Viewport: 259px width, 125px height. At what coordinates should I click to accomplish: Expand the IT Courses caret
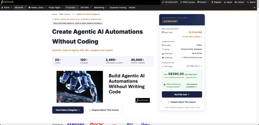[77, 8]
